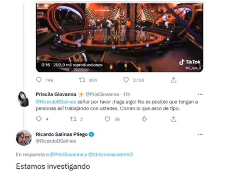Click the reply icon with 149 comments

[39, 80]
